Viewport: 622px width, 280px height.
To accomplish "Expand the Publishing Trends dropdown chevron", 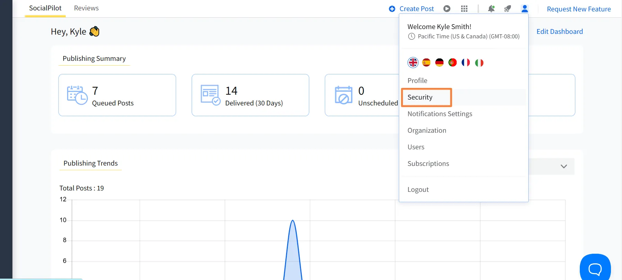I will pyautogui.click(x=564, y=166).
